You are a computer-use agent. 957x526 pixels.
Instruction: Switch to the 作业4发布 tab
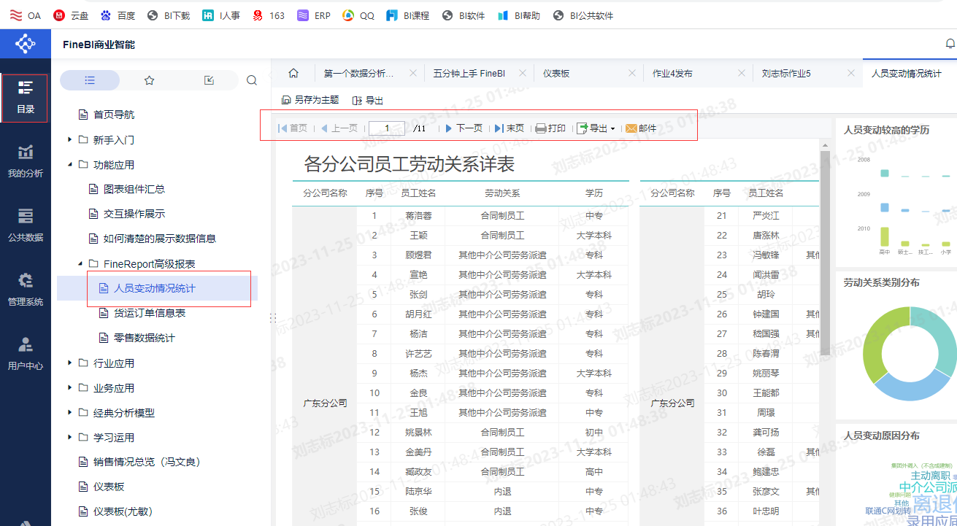pos(672,74)
